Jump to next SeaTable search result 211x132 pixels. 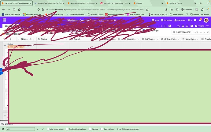pos(204,32)
